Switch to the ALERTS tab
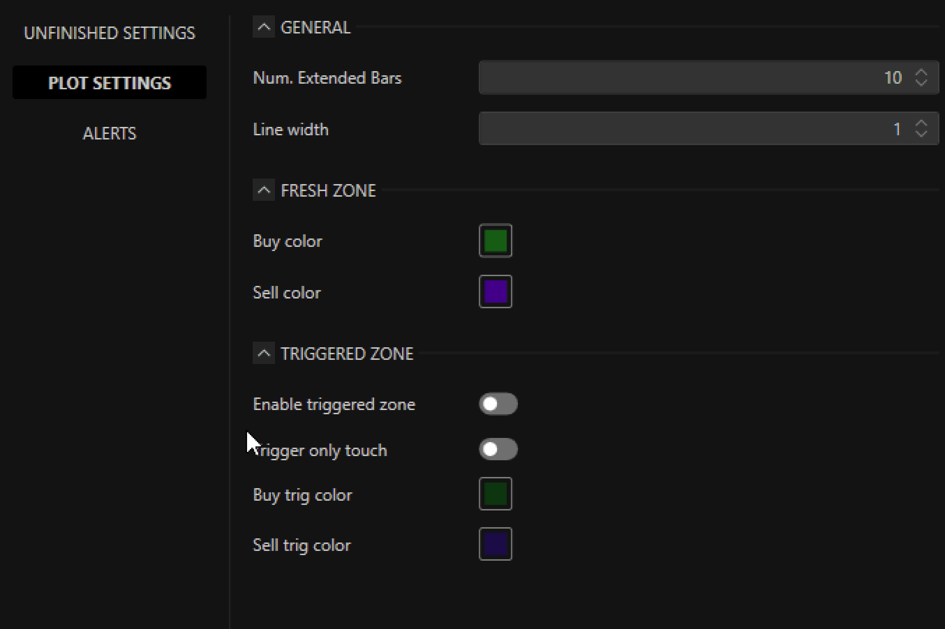 coord(109,133)
